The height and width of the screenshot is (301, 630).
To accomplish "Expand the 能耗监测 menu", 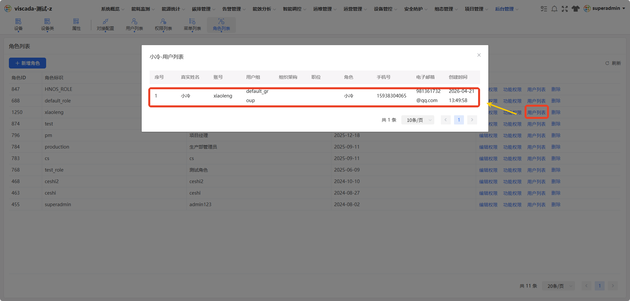I will coord(143,9).
